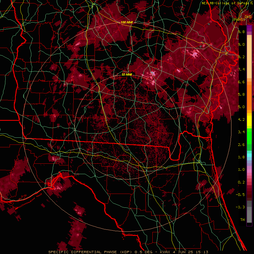Click the 50 NMI range ring label

coord(127,75)
